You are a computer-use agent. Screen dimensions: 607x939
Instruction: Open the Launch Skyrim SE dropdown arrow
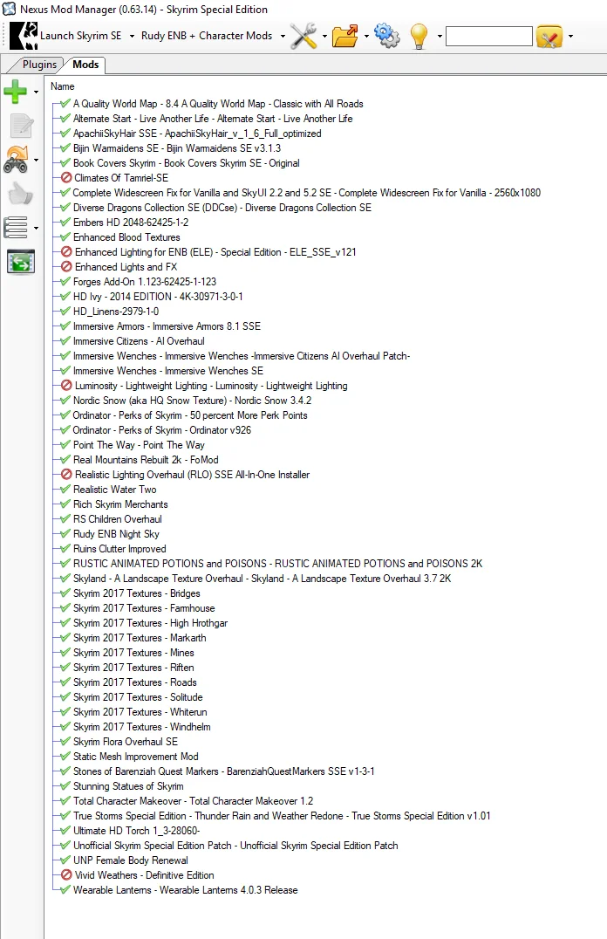pos(132,37)
